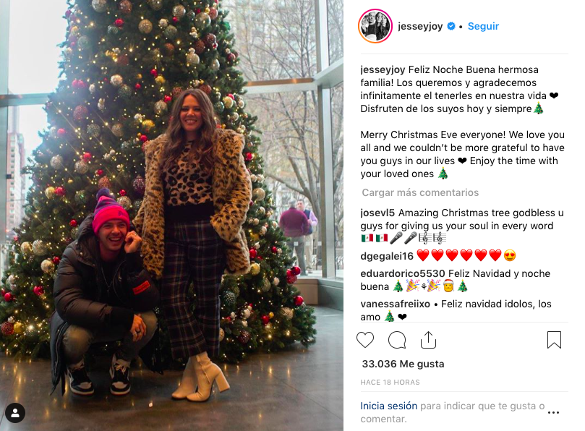This screenshot has width=585, height=431.
Task: Click jesseyjoy username in the caption
Action: (383, 69)
